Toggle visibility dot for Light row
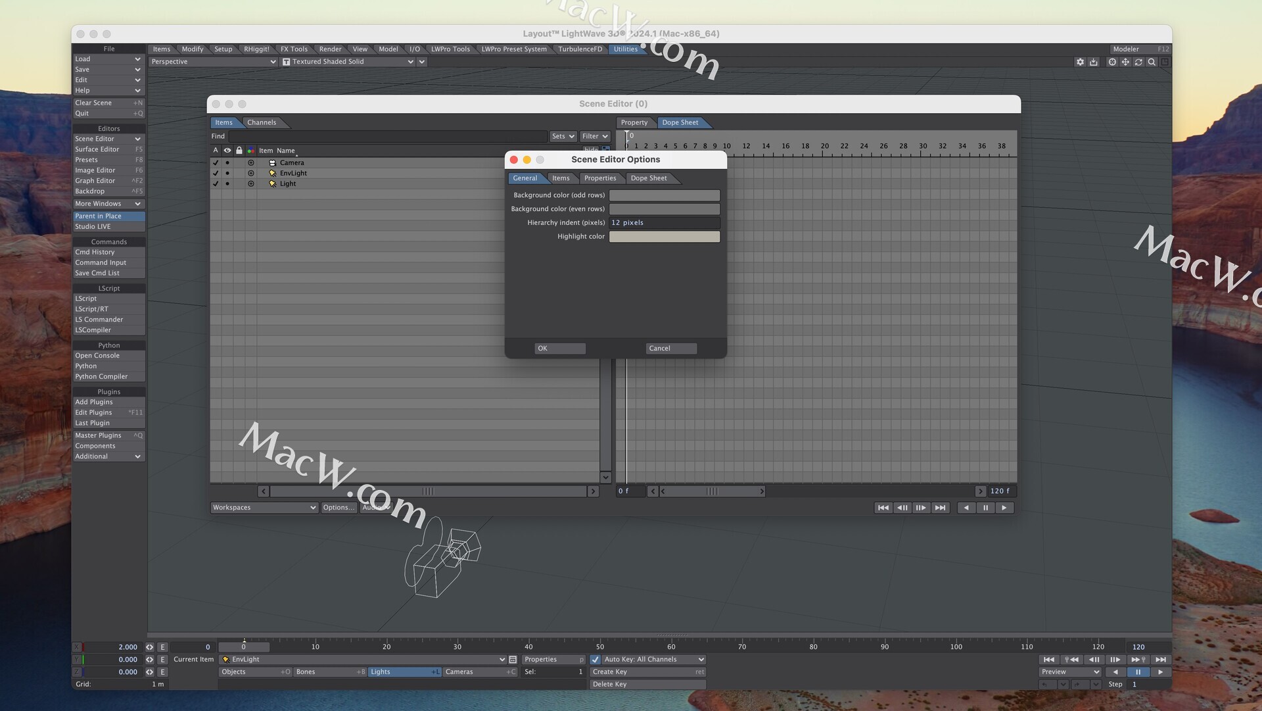1262x711 pixels. click(227, 184)
